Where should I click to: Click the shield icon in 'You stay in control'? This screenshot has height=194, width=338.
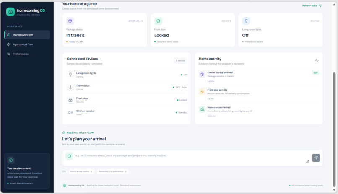pyautogui.click(x=11, y=160)
